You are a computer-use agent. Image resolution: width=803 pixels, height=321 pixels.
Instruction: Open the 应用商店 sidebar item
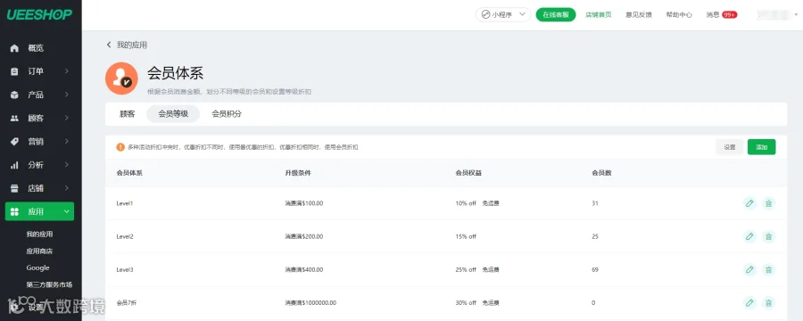point(39,251)
